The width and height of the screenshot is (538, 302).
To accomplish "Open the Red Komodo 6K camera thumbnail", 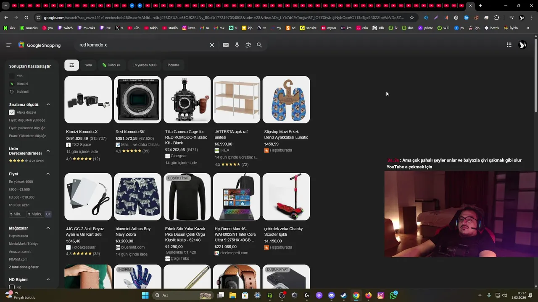I will [137, 99].
